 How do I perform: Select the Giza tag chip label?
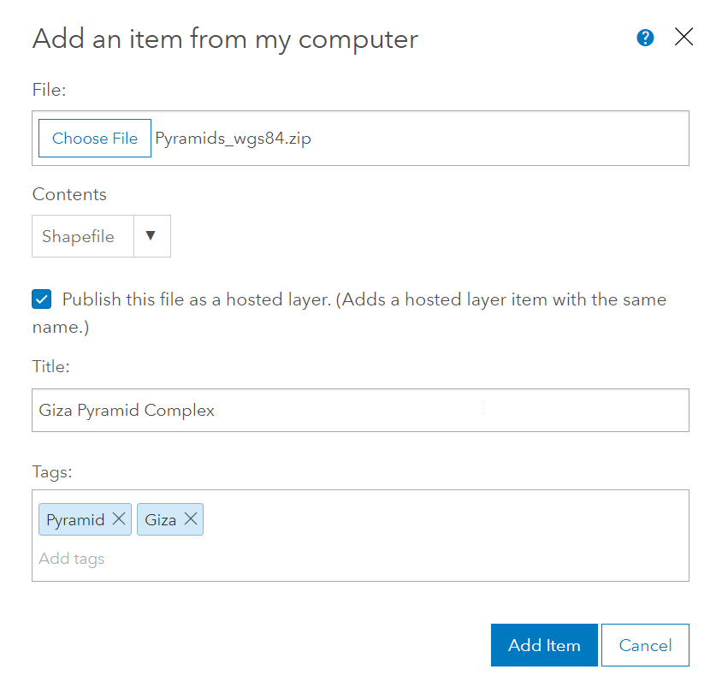pos(160,520)
